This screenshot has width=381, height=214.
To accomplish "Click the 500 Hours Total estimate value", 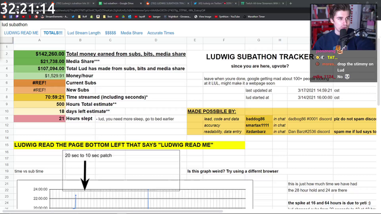I will coord(39,104).
